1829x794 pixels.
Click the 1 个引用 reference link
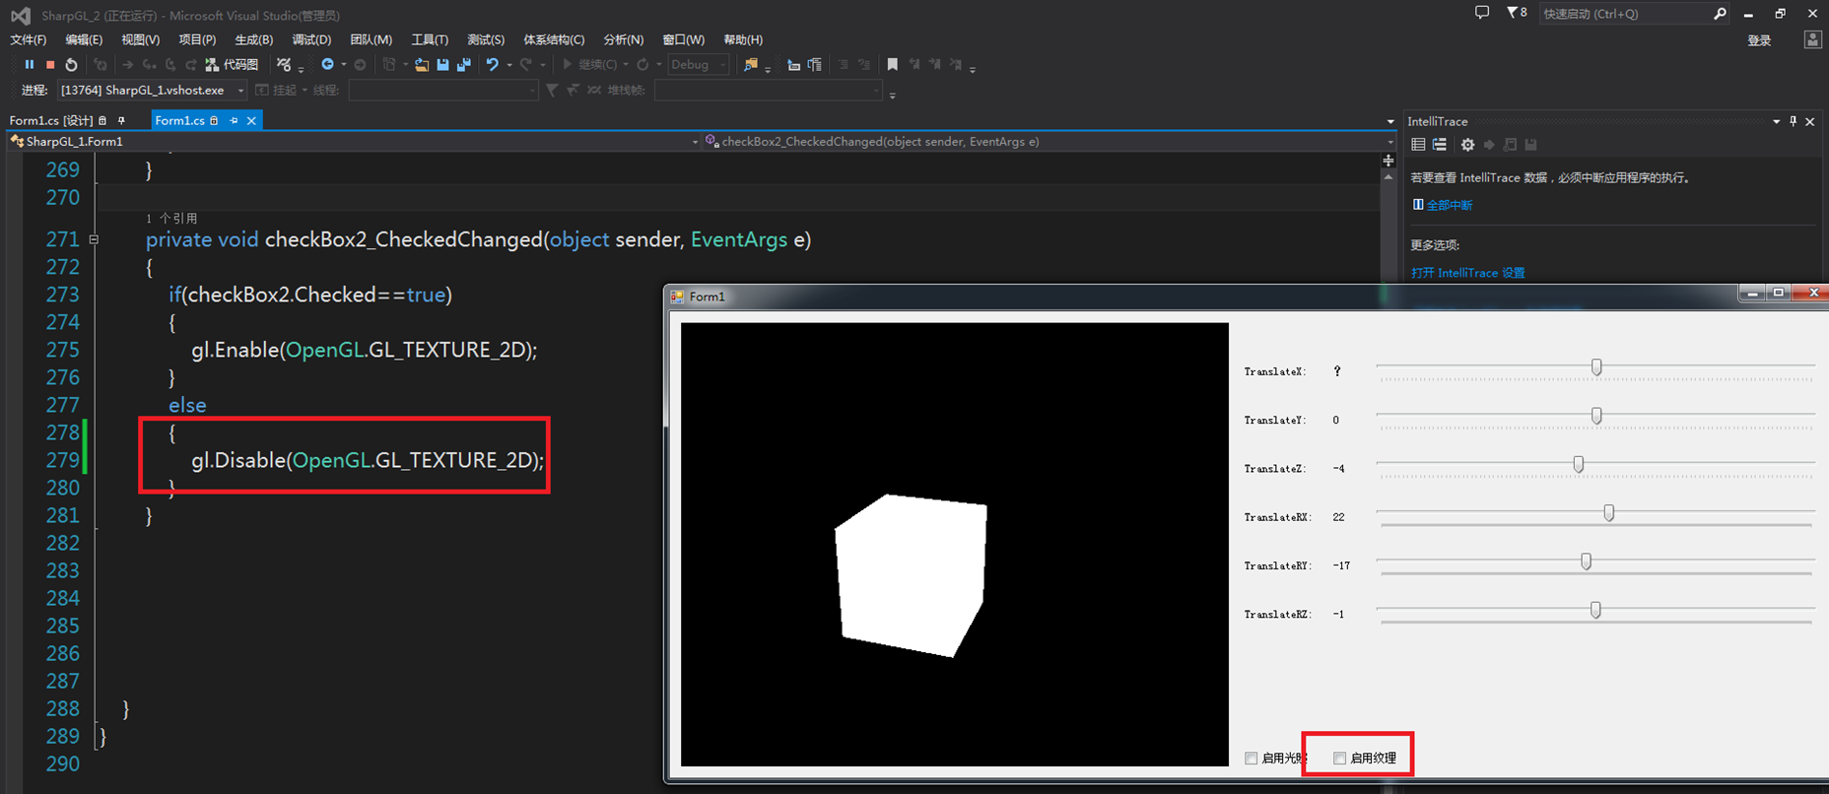[171, 218]
